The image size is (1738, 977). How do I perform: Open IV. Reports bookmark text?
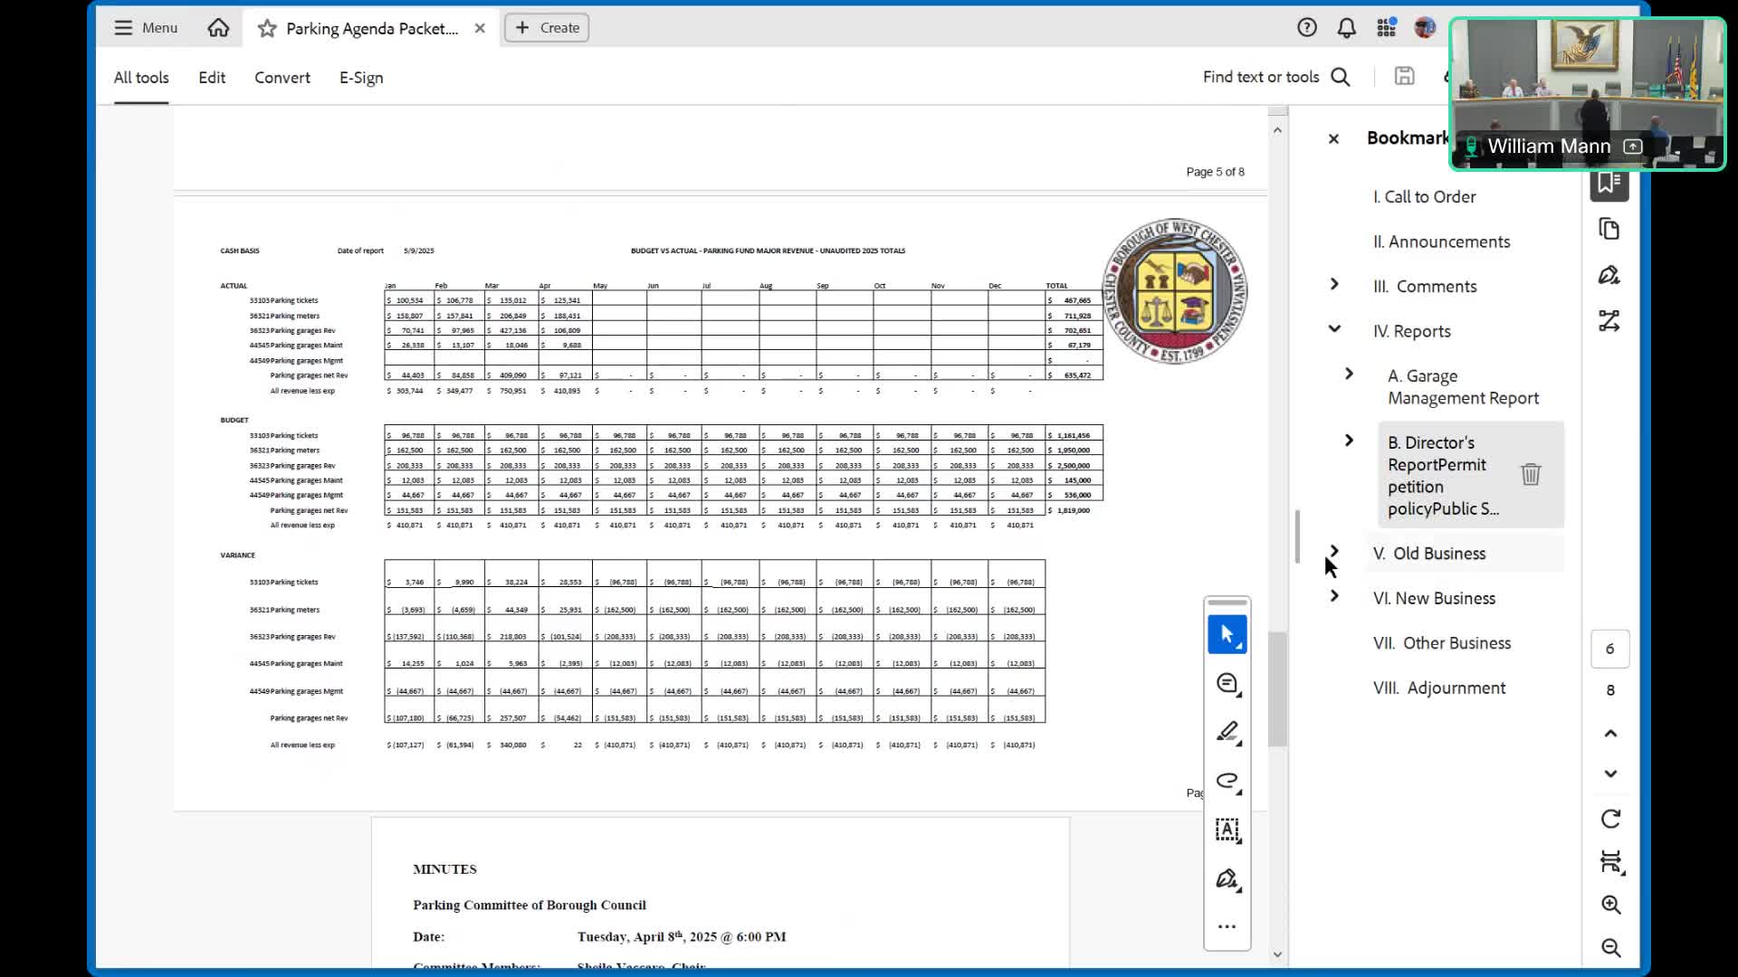(x=1411, y=332)
